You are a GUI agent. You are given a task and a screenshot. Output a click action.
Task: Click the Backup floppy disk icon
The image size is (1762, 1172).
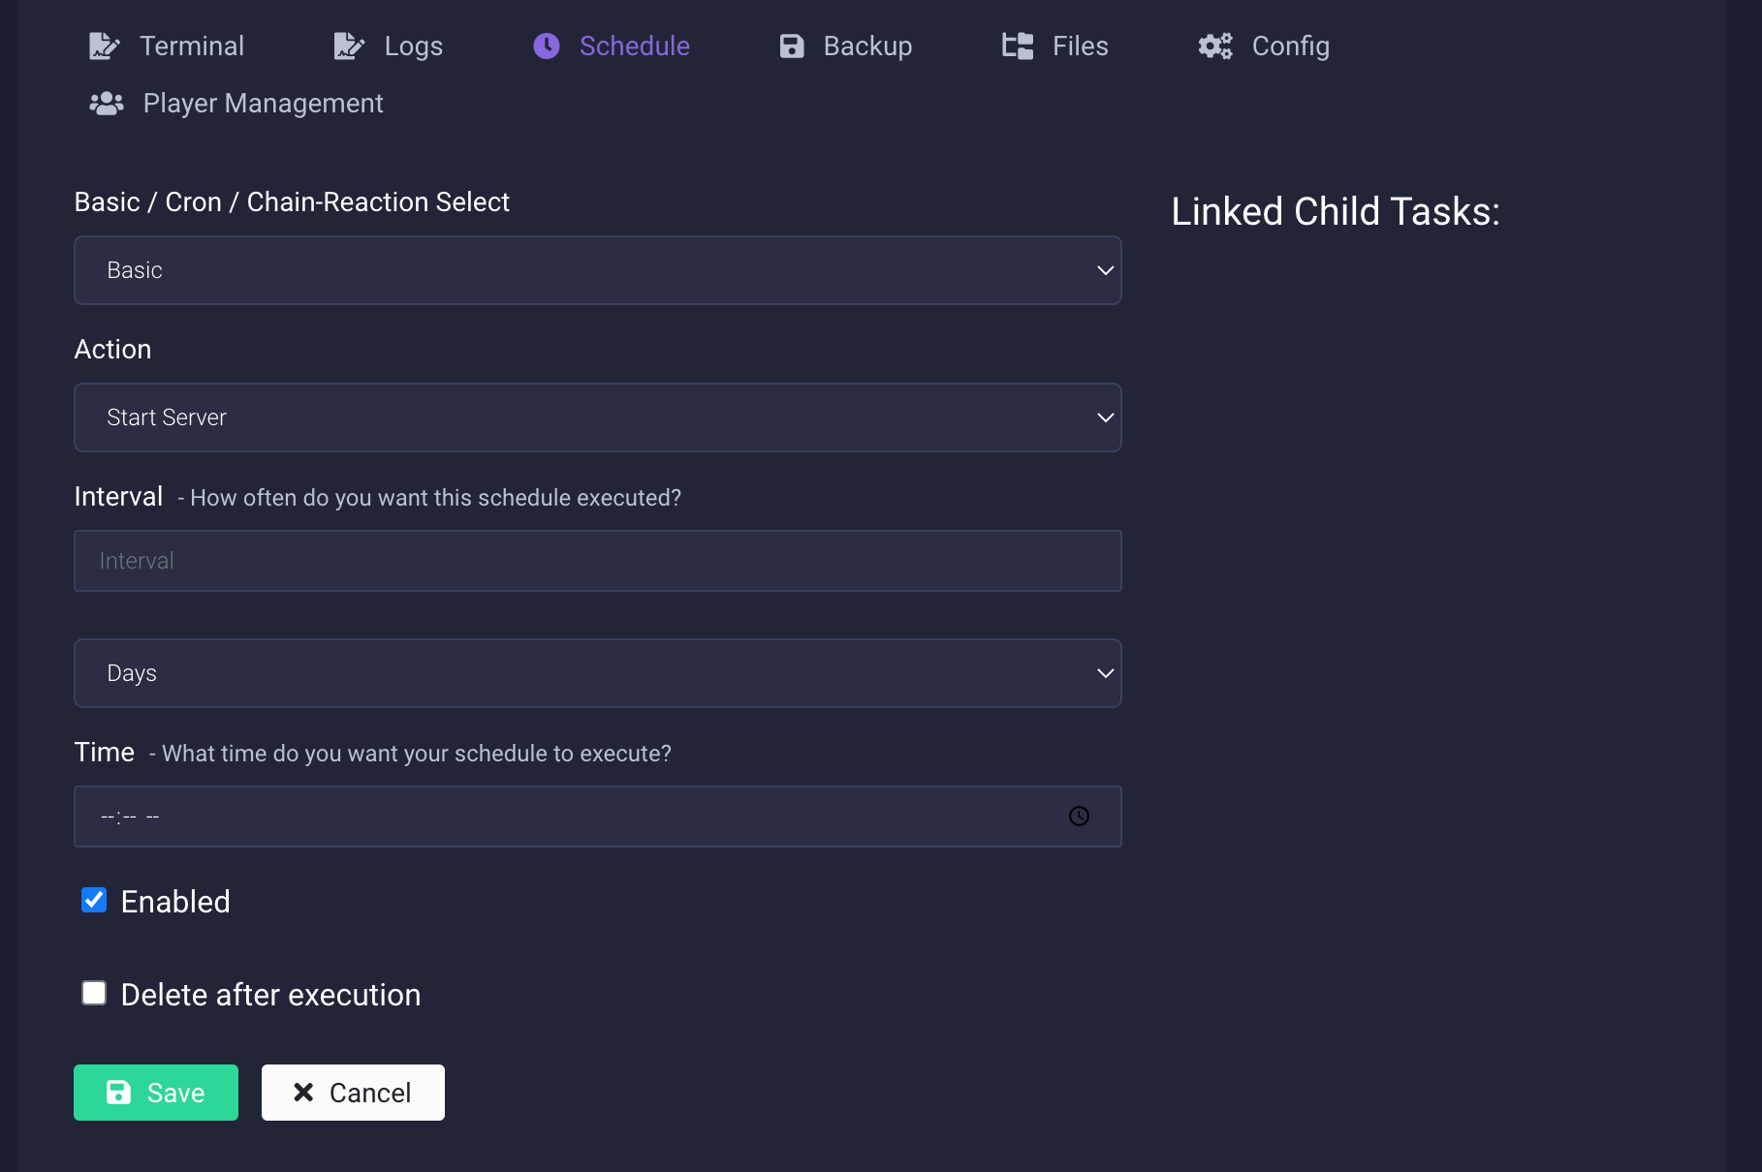tap(792, 46)
